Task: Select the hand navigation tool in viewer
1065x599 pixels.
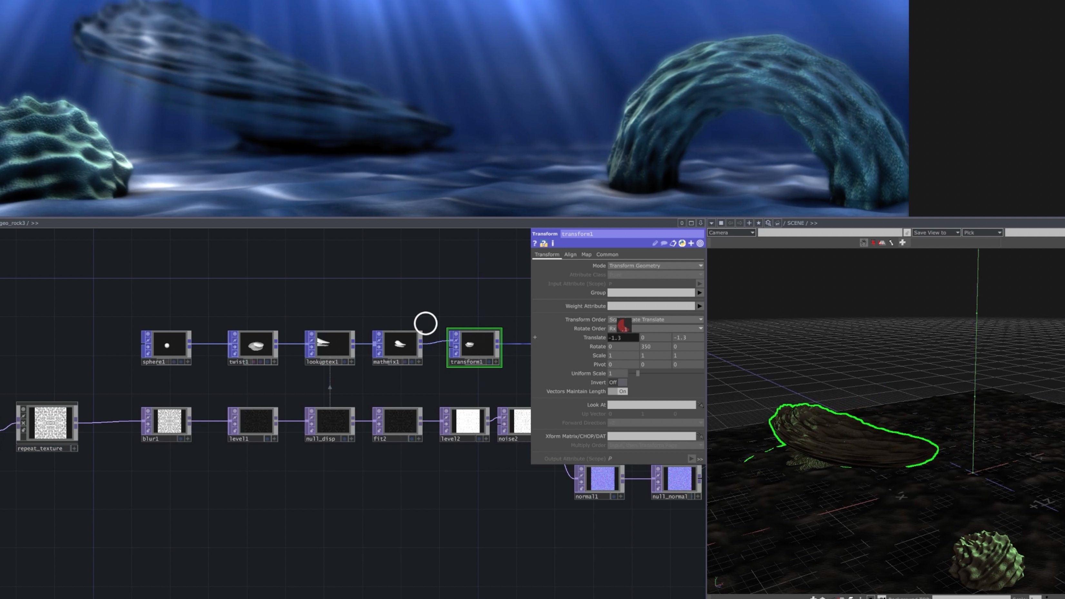Action: [x=864, y=243]
